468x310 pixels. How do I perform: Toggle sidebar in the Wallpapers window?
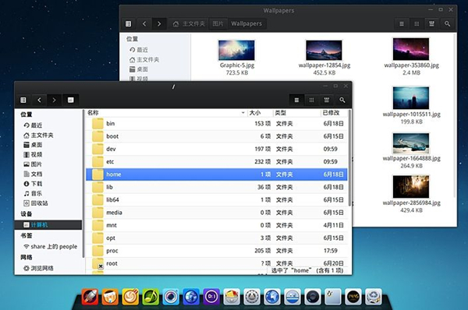[x=129, y=24]
